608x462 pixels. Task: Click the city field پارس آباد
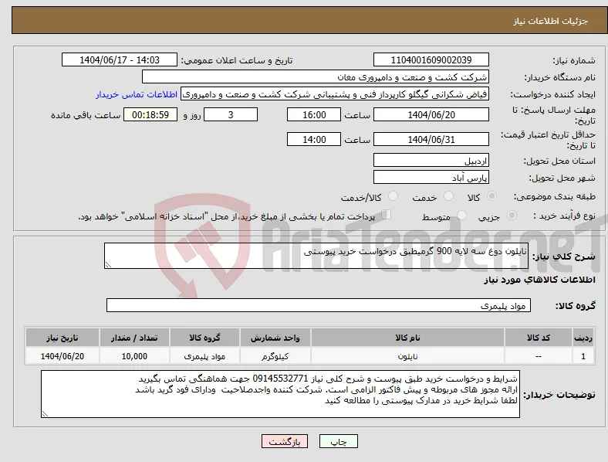click(x=431, y=178)
